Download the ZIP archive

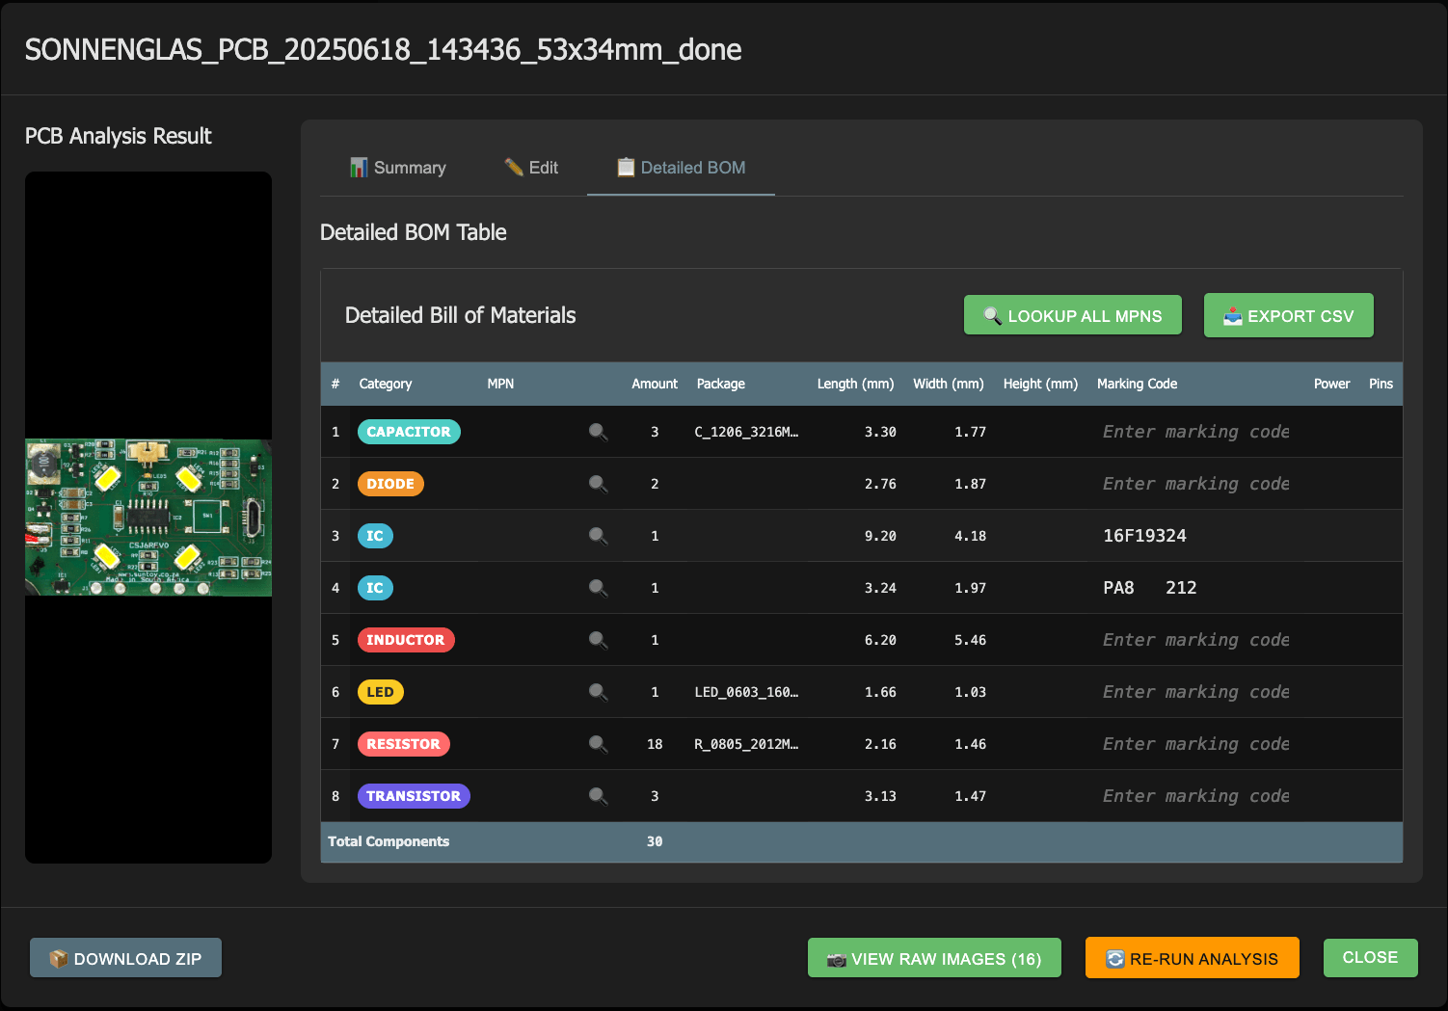click(x=125, y=959)
